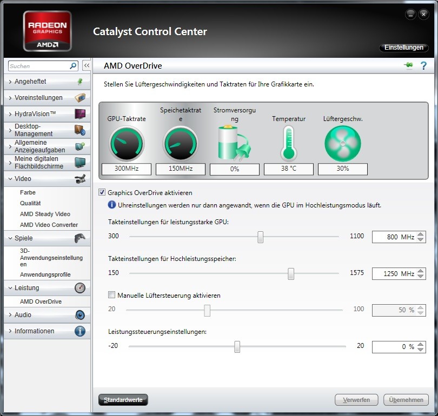Open AMD Steady Video page

tap(45, 214)
